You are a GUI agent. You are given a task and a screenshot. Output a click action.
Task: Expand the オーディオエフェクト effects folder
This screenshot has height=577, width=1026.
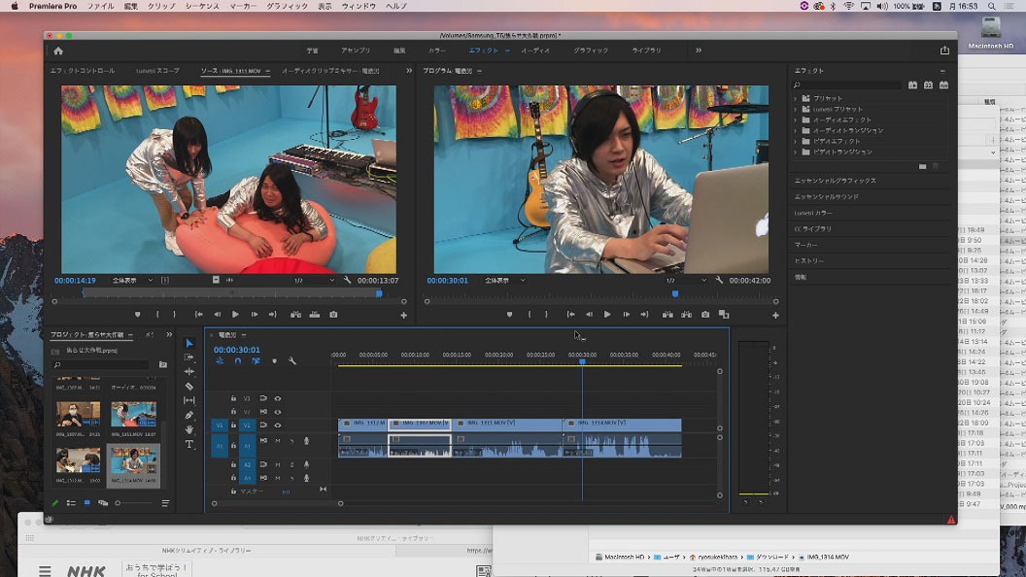click(795, 119)
